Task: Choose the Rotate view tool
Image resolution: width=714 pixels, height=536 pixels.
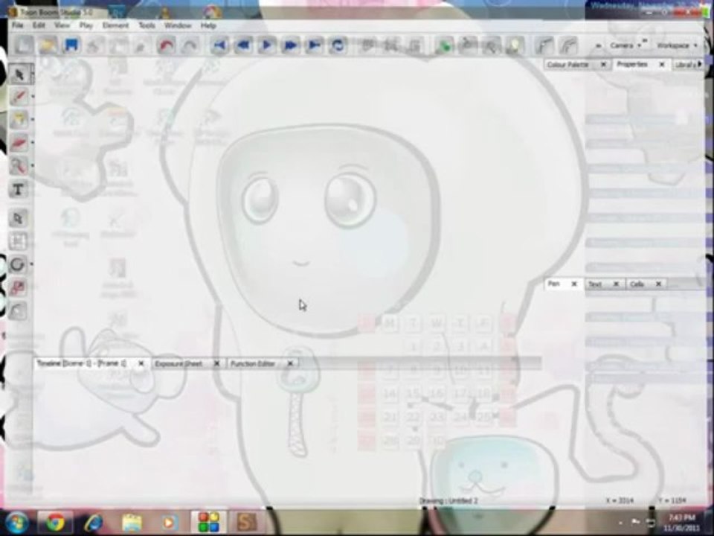Action: (x=19, y=264)
